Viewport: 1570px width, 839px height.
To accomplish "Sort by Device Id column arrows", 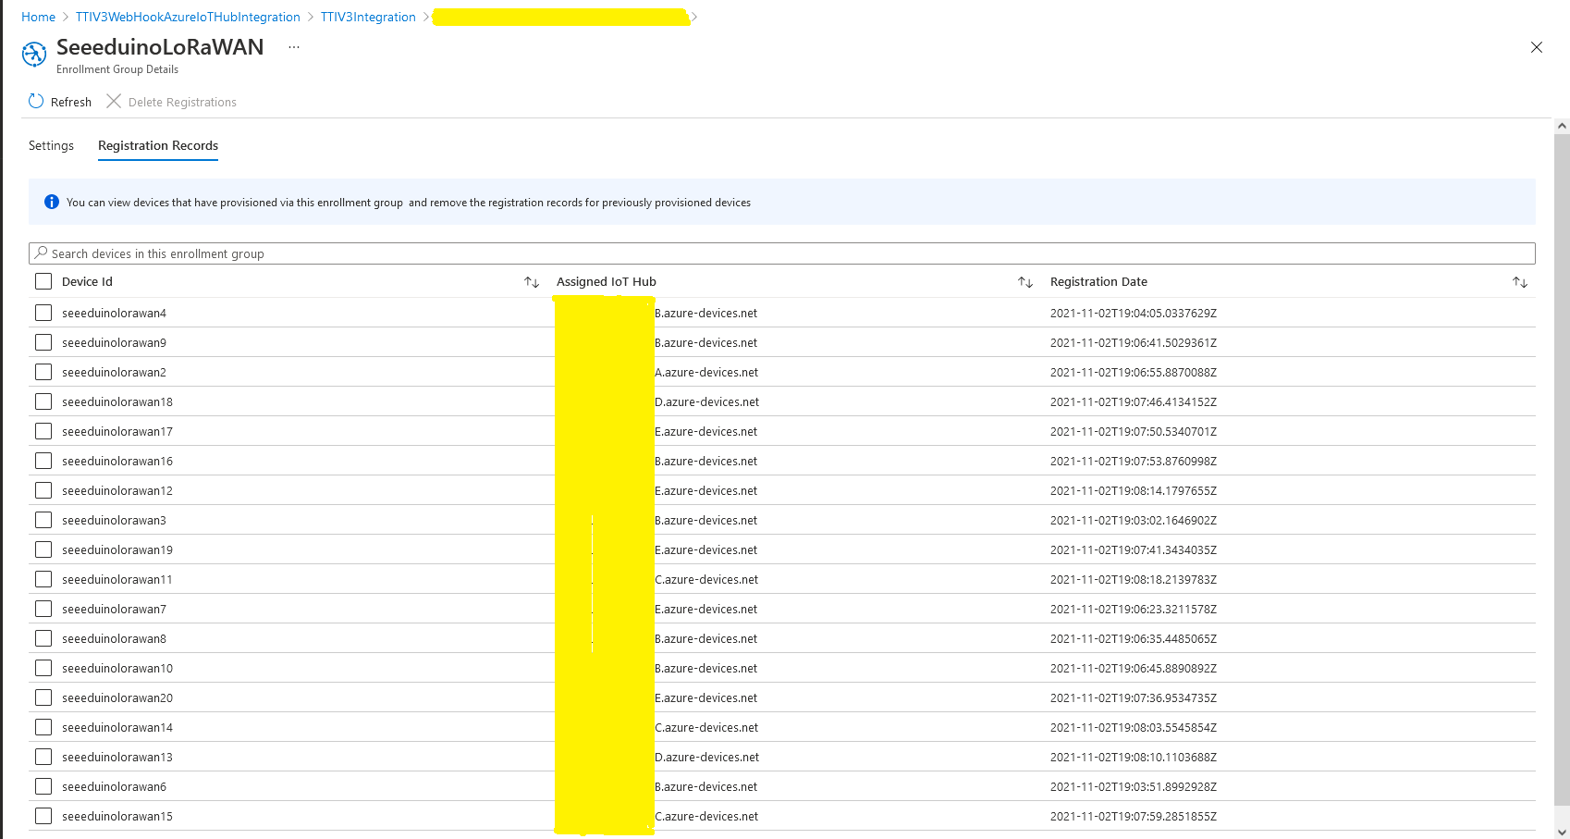I will pyautogui.click(x=532, y=282).
